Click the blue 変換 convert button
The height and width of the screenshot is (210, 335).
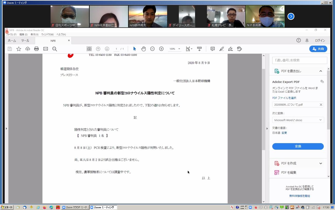[x=298, y=146]
